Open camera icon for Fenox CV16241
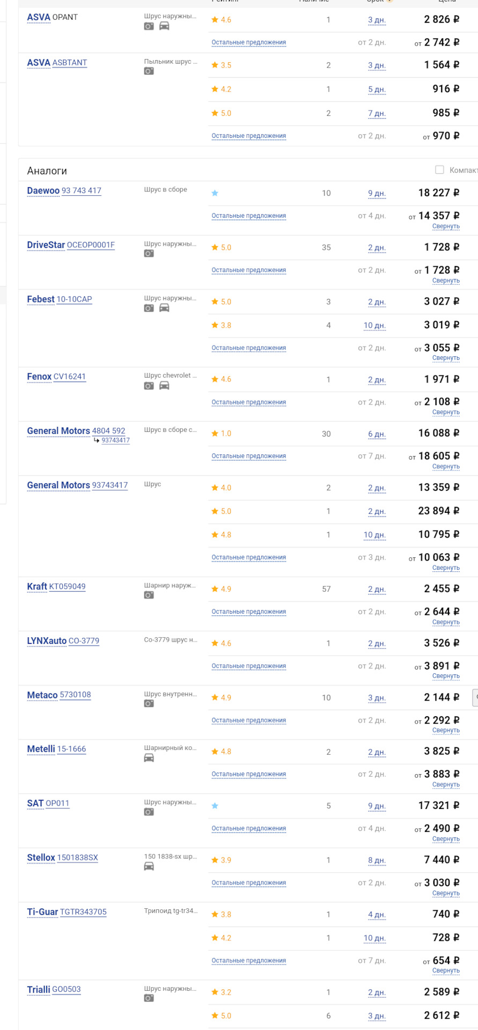Screen dimensions: 478x1030 point(149,386)
